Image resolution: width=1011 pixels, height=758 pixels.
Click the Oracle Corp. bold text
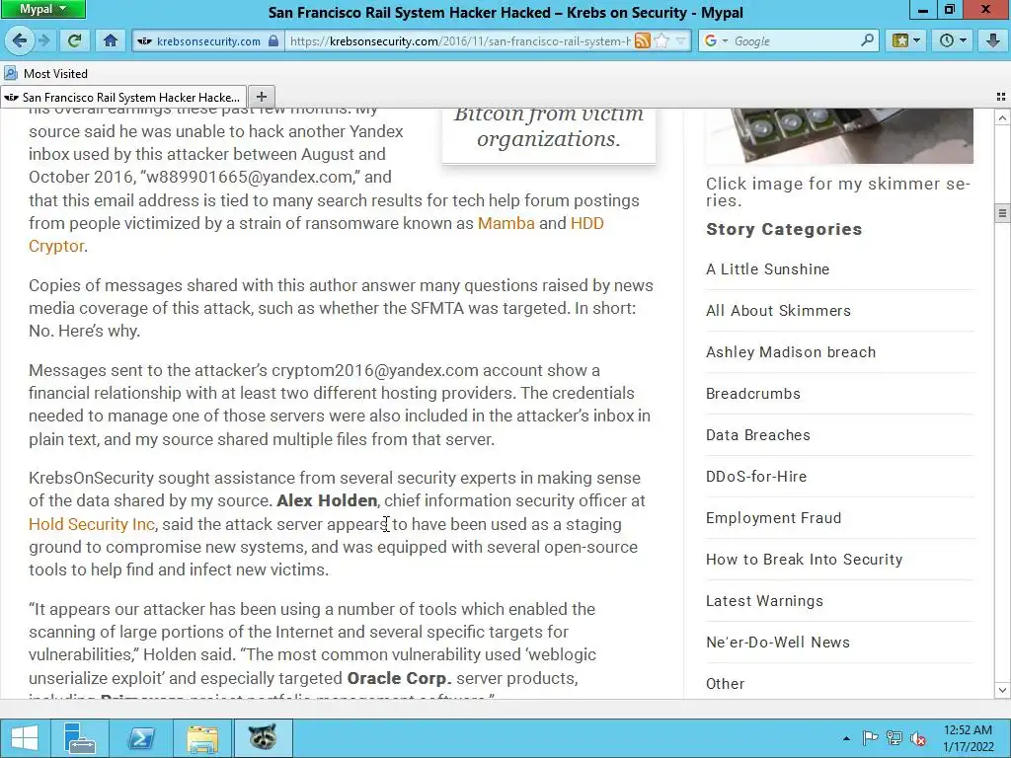coord(399,678)
